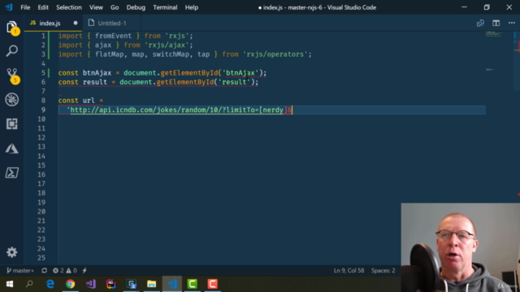The height and width of the screenshot is (292, 520).
Task: Click the code minimap preview
Action: click(495, 34)
